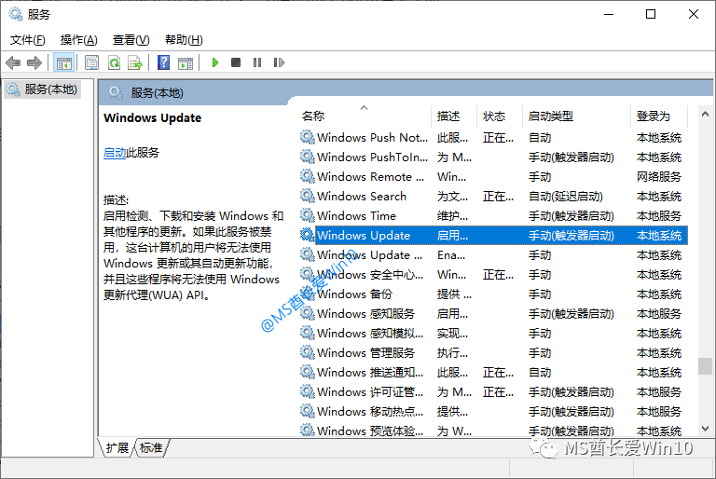Select the Windows 预览体验... service
716x479 pixels.
[x=493, y=430]
